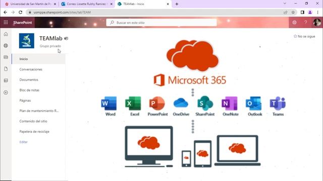Open the news feed icon in the left rail
Screen dimensions: 323x181
(6, 57)
